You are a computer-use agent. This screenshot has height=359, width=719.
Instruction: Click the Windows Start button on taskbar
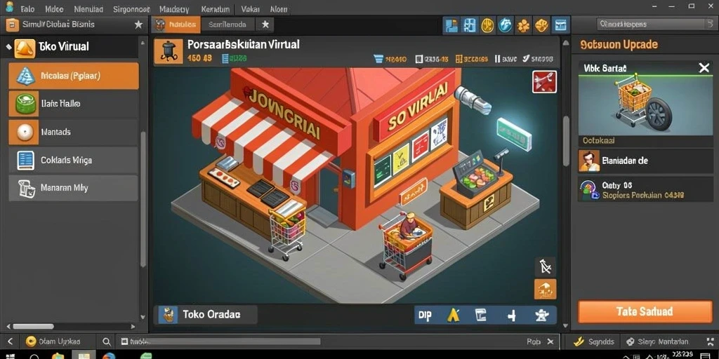pos(10,355)
